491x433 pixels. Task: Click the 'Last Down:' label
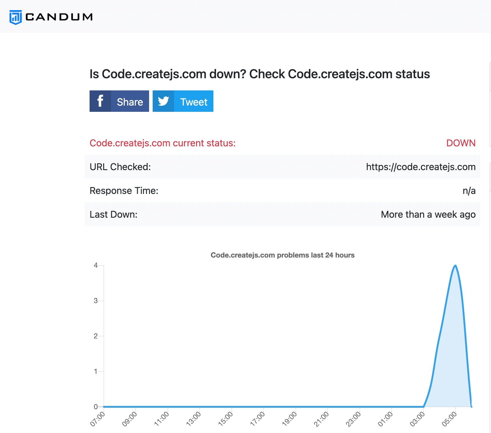(113, 214)
